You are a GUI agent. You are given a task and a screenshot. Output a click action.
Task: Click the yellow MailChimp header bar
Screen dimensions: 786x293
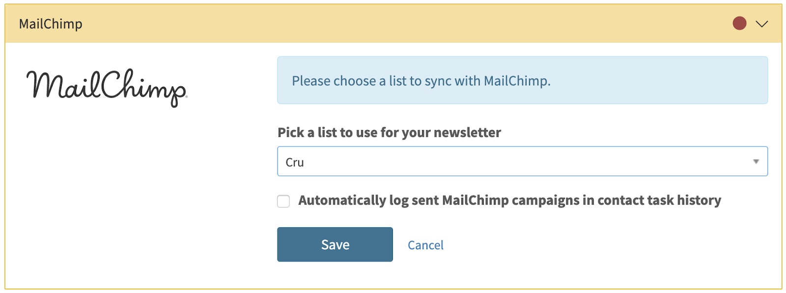[393, 24]
